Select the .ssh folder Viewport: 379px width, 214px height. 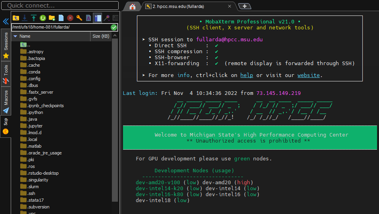(x=28, y=194)
